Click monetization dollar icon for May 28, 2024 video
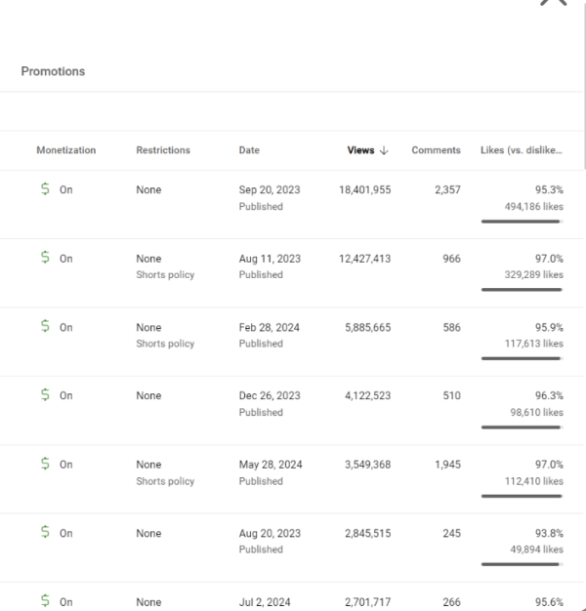 [x=45, y=465]
